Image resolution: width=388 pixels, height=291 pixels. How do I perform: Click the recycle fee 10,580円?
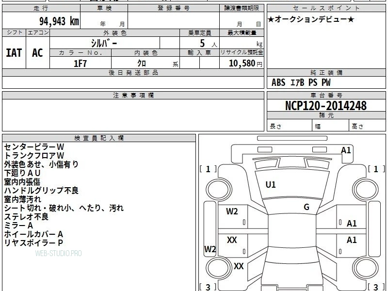245,64
